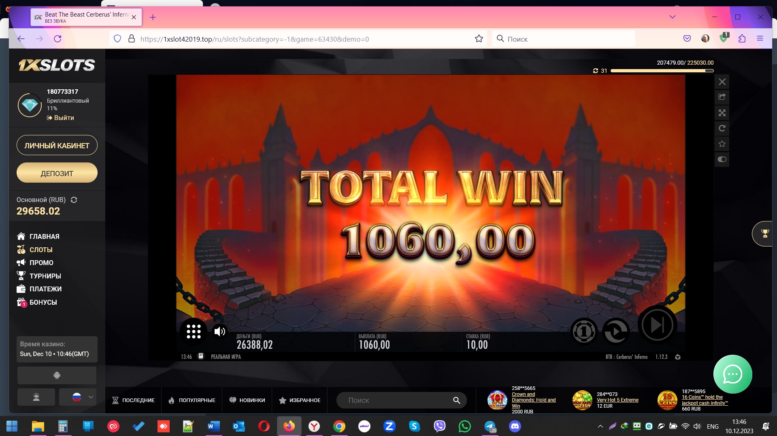Image resolution: width=777 pixels, height=436 pixels.
Task: Focus the browser Поиск search box
Action: pyautogui.click(x=564, y=39)
